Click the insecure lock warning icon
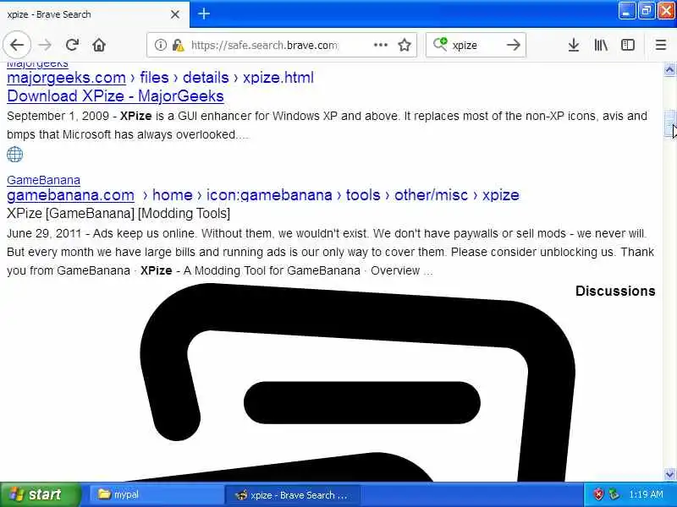 [178, 45]
